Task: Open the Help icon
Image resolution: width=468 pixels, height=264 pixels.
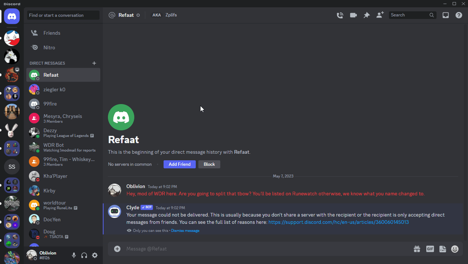Action: pos(458,15)
